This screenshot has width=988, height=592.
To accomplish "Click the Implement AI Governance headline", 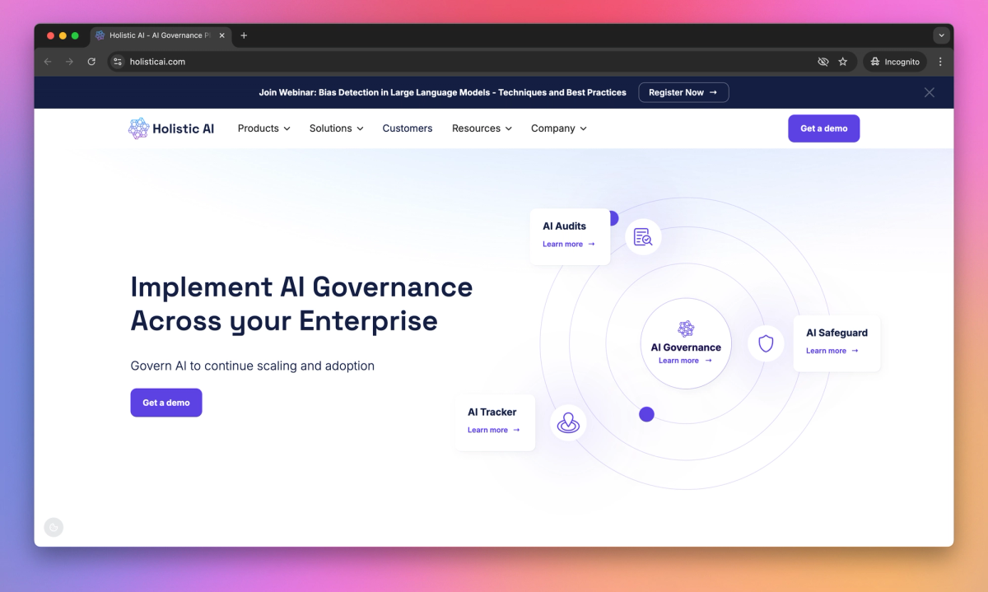I will tap(301, 303).
